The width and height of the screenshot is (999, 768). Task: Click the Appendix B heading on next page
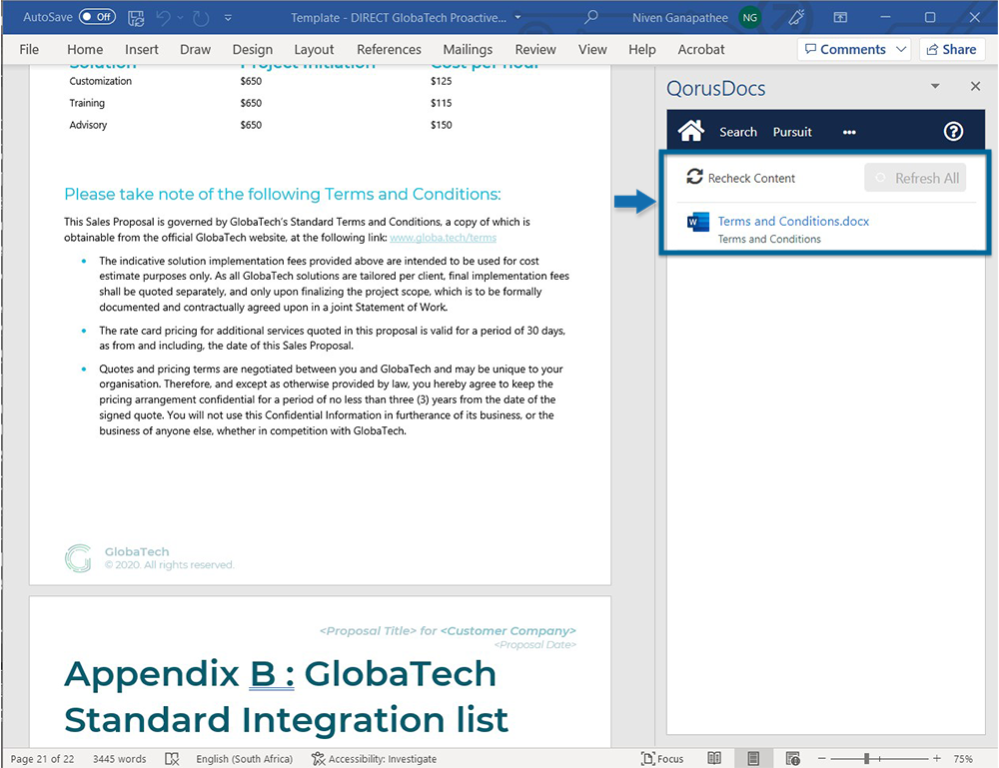pos(286,696)
